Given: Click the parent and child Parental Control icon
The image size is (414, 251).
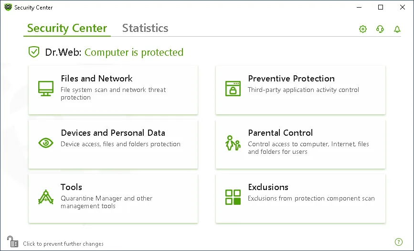Looking at the screenshot, I should [233, 143].
